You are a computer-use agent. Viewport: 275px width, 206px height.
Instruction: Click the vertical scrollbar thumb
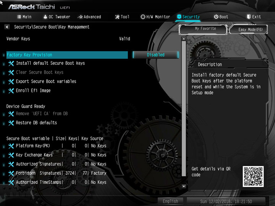point(184,109)
